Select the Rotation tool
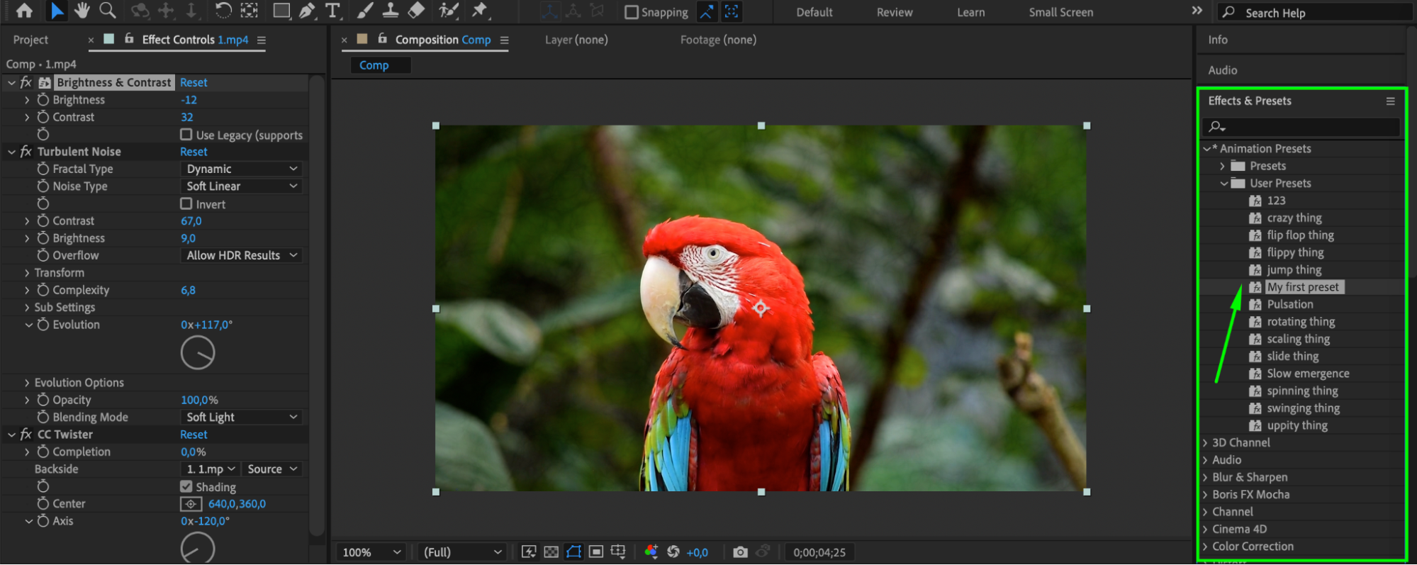1417x565 pixels. coord(223,11)
